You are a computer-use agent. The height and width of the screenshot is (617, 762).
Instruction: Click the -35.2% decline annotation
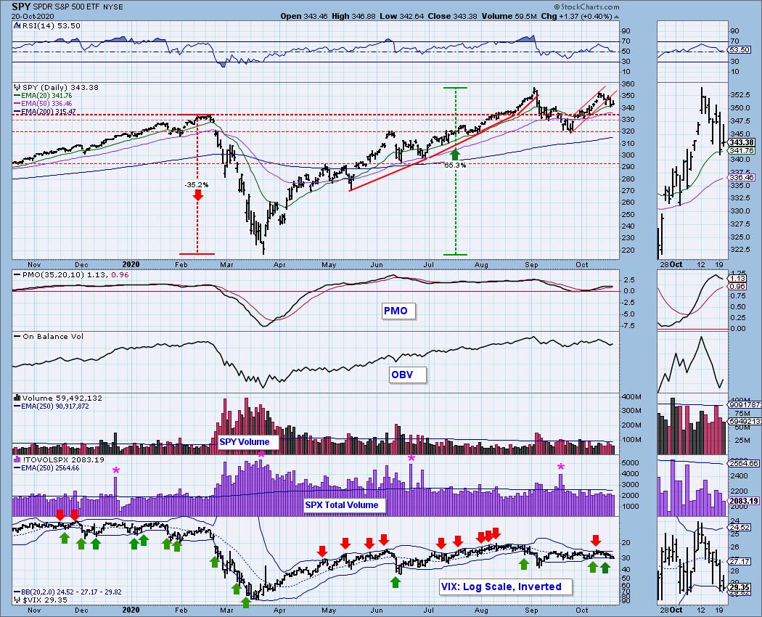click(197, 185)
